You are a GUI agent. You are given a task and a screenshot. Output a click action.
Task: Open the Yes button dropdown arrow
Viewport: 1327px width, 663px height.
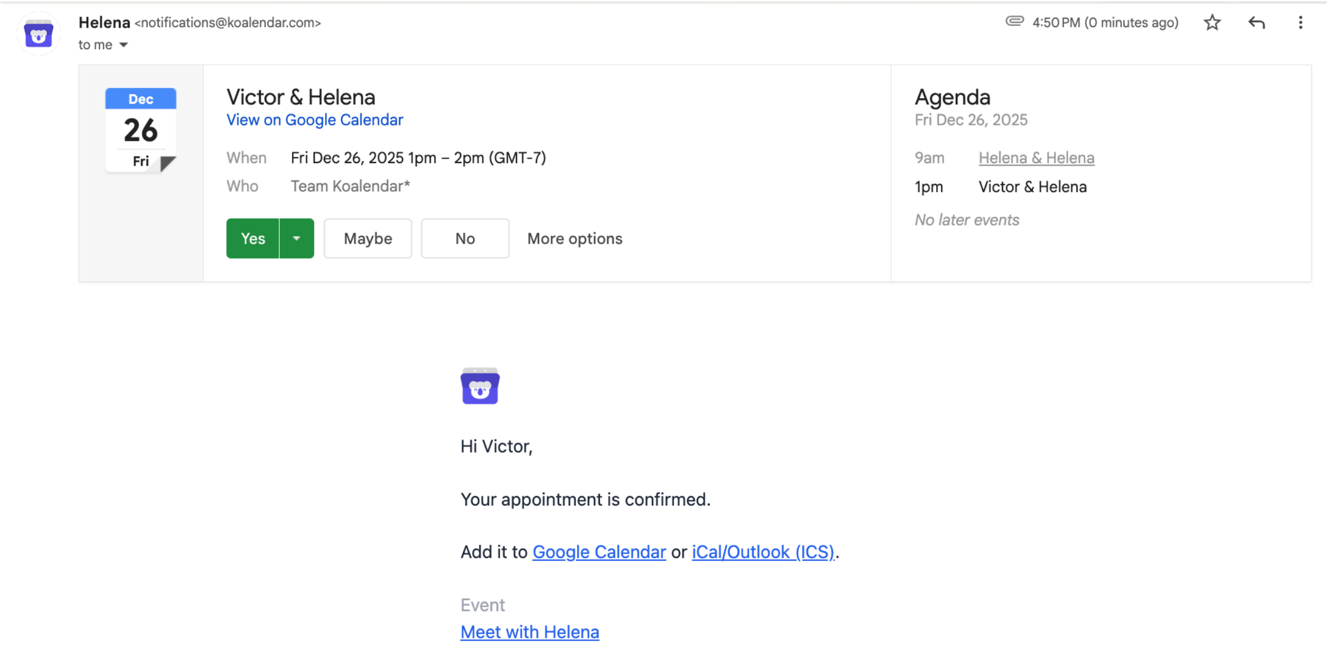coord(297,238)
